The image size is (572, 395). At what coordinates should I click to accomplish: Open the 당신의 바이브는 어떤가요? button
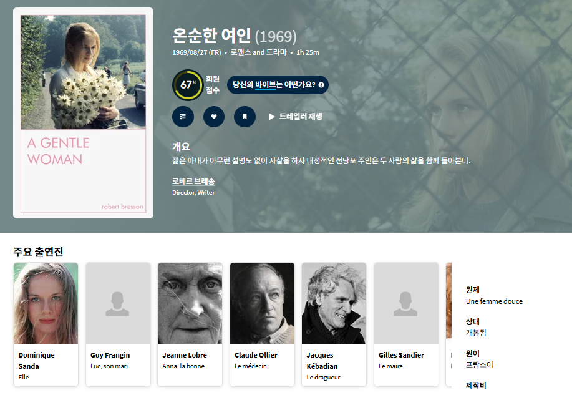pyautogui.click(x=278, y=85)
